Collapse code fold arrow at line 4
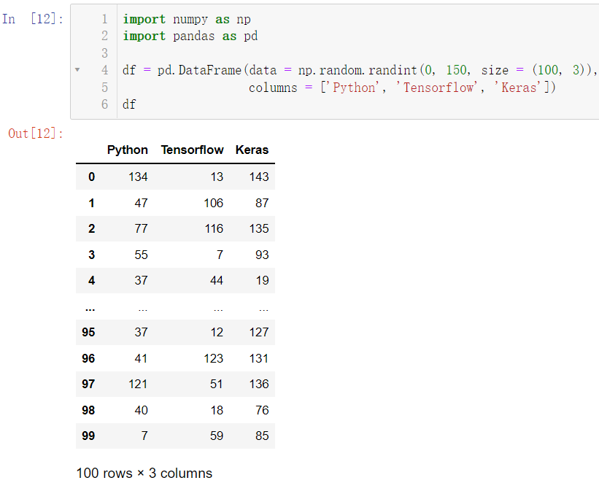 coord(77,69)
